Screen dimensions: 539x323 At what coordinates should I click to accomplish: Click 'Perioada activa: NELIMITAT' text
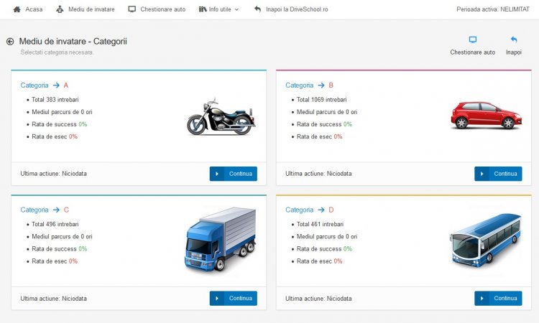[x=493, y=9]
